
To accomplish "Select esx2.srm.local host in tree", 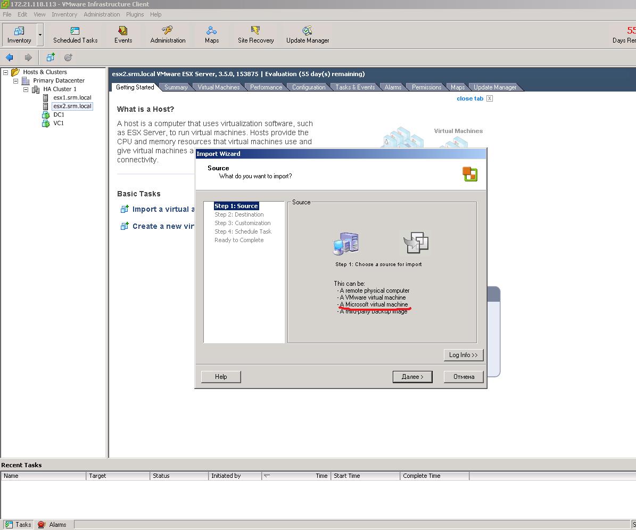I will coord(72,106).
